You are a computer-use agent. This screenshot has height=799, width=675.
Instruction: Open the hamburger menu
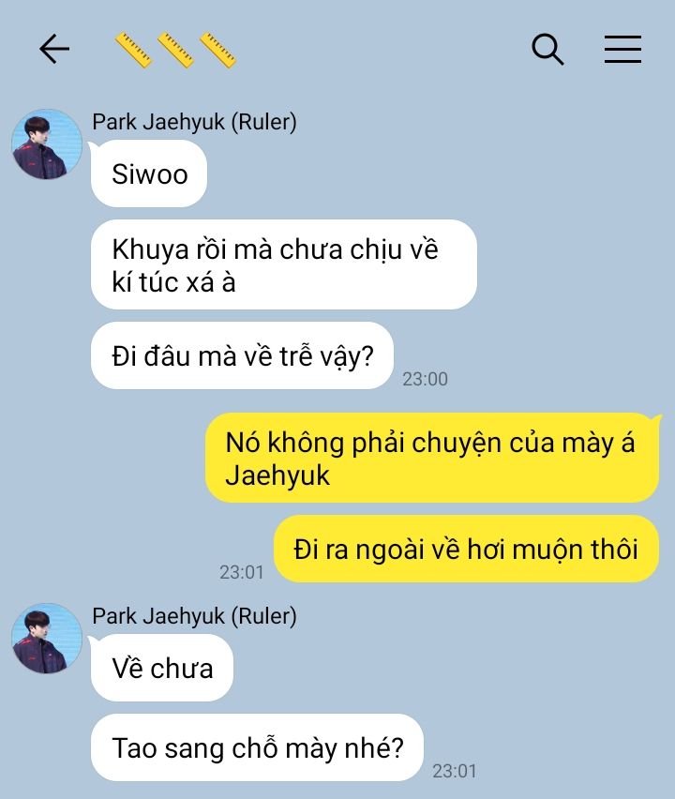pyautogui.click(x=622, y=50)
